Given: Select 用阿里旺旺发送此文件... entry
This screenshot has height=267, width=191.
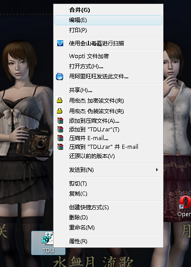Looking at the screenshot, I should pyautogui.click(x=108, y=76).
